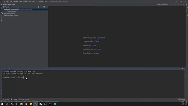Screen dimensions: 188x106
Task: Hide the terminal panel with minus icon
Action: point(185,69)
